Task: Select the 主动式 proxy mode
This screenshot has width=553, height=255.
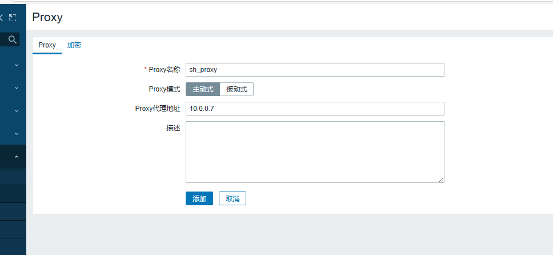Action: [x=203, y=89]
